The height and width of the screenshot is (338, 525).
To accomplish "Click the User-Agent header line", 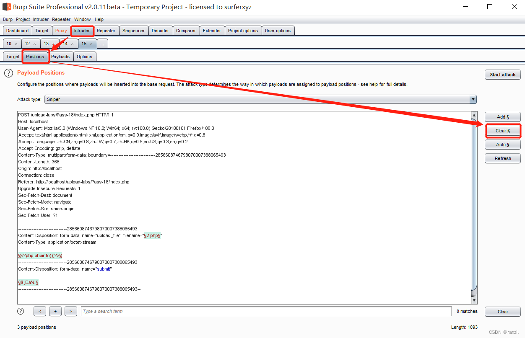I will click(116, 128).
